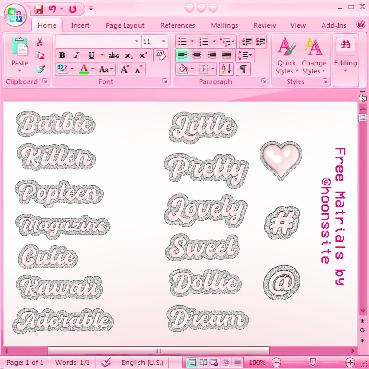Align text right
Image resolution: width=369 pixels, height=369 pixels.
[212, 55]
